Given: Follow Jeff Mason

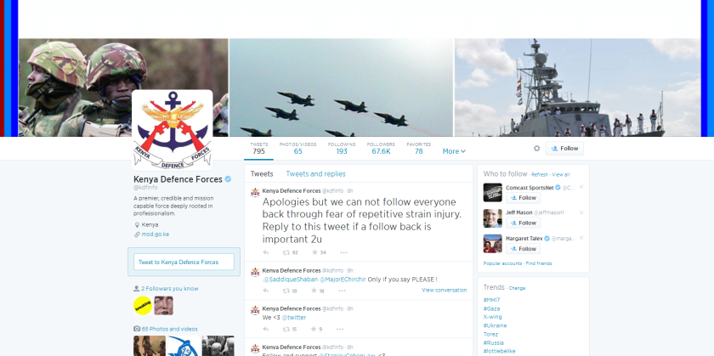Looking at the screenshot, I should pyautogui.click(x=524, y=223).
